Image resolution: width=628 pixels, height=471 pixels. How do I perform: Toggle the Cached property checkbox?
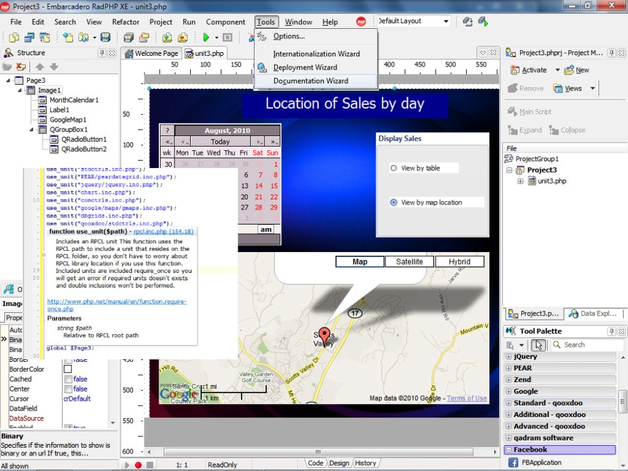[68, 379]
